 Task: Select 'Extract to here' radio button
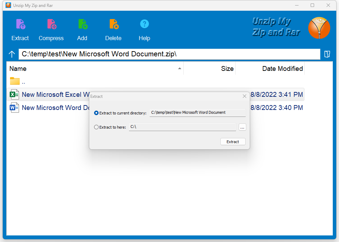click(x=97, y=127)
